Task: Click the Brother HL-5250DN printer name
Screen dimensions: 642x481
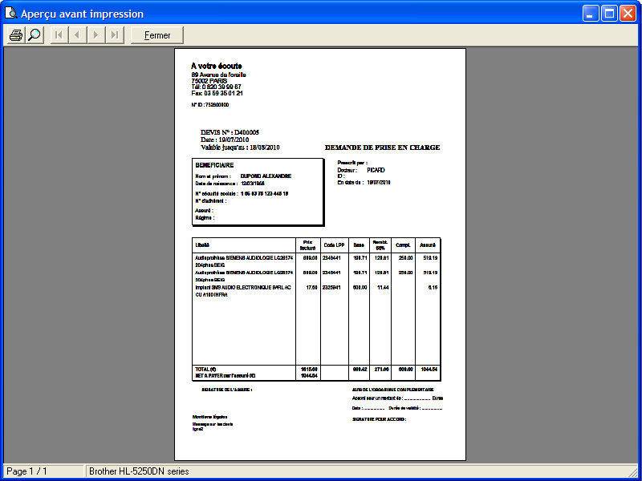Action: (139, 471)
